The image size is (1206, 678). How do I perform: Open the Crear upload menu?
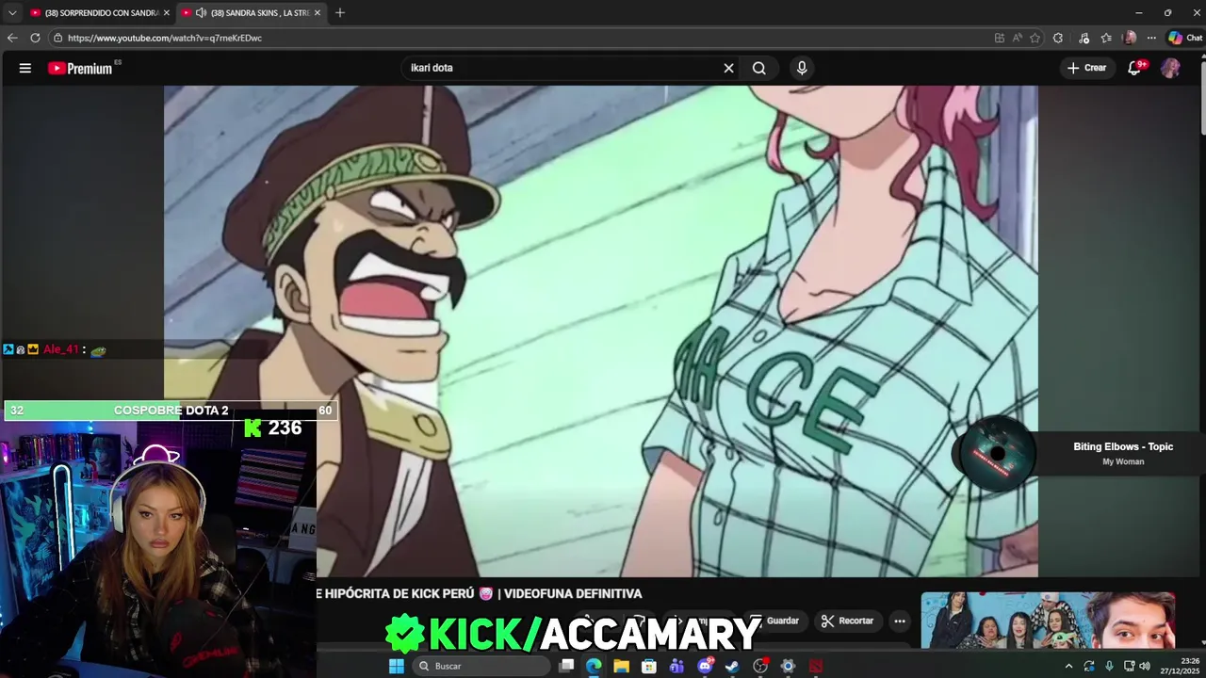pos(1086,68)
